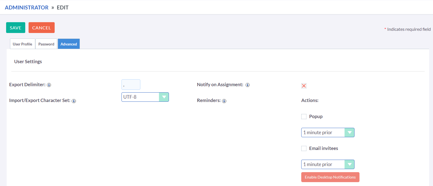This screenshot has height=186, width=433.
Task: Click the Email invitees label text
Action: coord(323,148)
